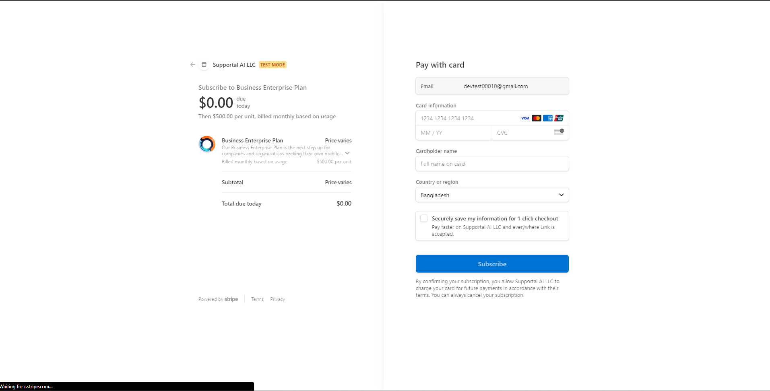Click the TEST MODE badge
This screenshot has height=391, width=770.
tap(272, 65)
